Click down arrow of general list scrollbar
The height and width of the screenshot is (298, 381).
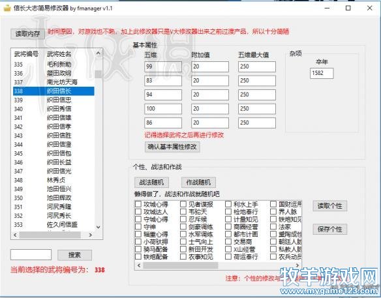point(98,227)
